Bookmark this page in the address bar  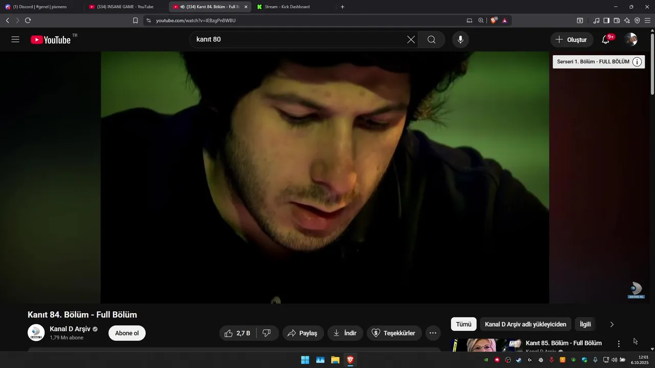pos(135,20)
